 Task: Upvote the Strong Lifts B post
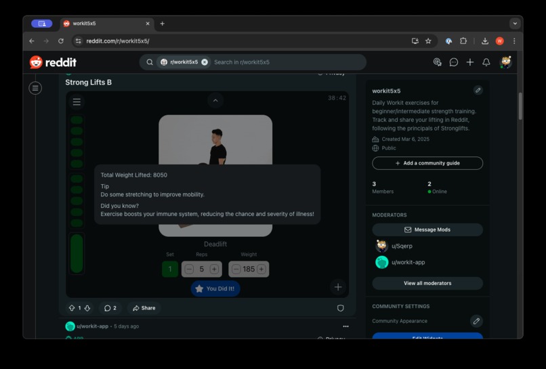click(x=72, y=308)
